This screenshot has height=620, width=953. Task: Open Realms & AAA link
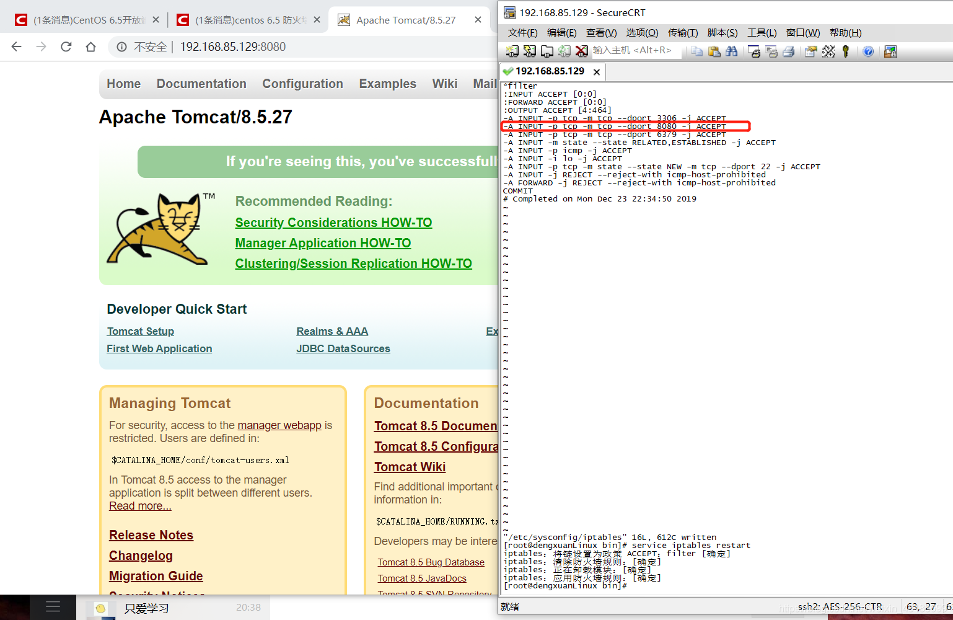(x=332, y=331)
